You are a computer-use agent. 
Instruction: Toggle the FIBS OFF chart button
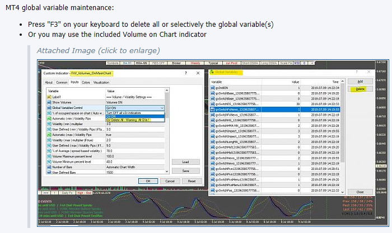[x=158, y=63]
